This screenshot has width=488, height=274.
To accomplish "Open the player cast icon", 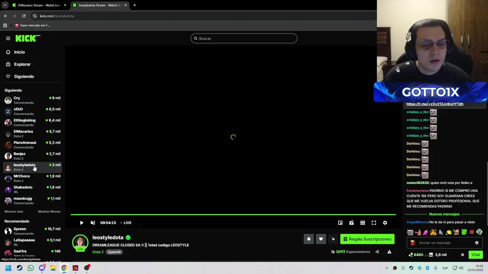I will [x=352, y=223].
